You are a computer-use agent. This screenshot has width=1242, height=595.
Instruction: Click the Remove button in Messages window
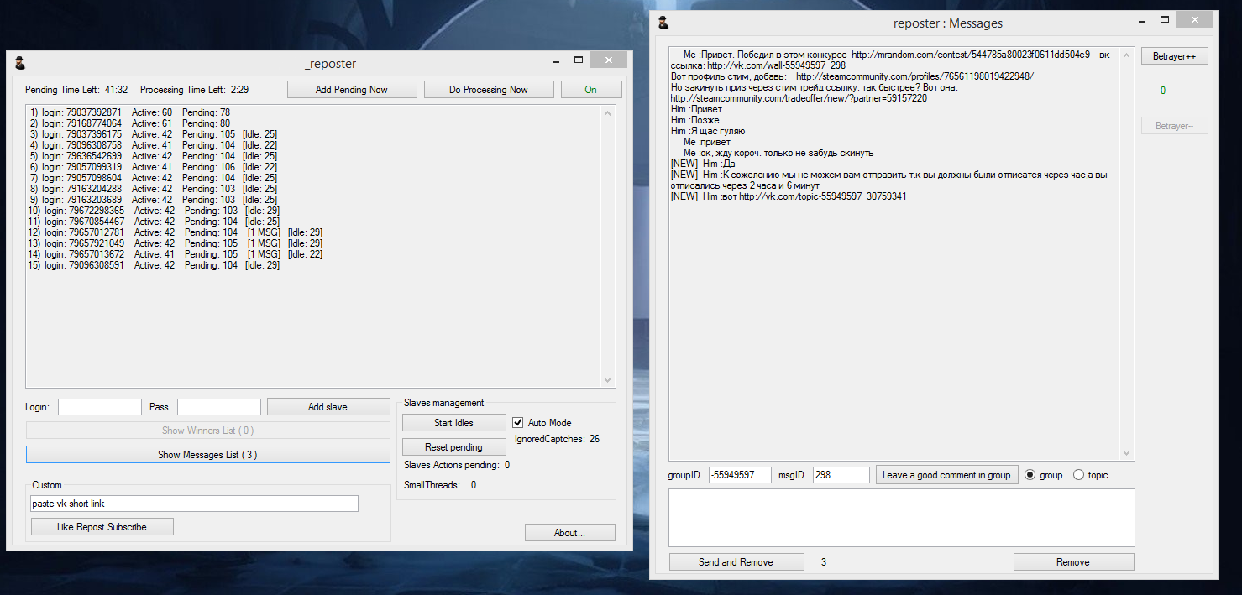click(x=1073, y=562)
